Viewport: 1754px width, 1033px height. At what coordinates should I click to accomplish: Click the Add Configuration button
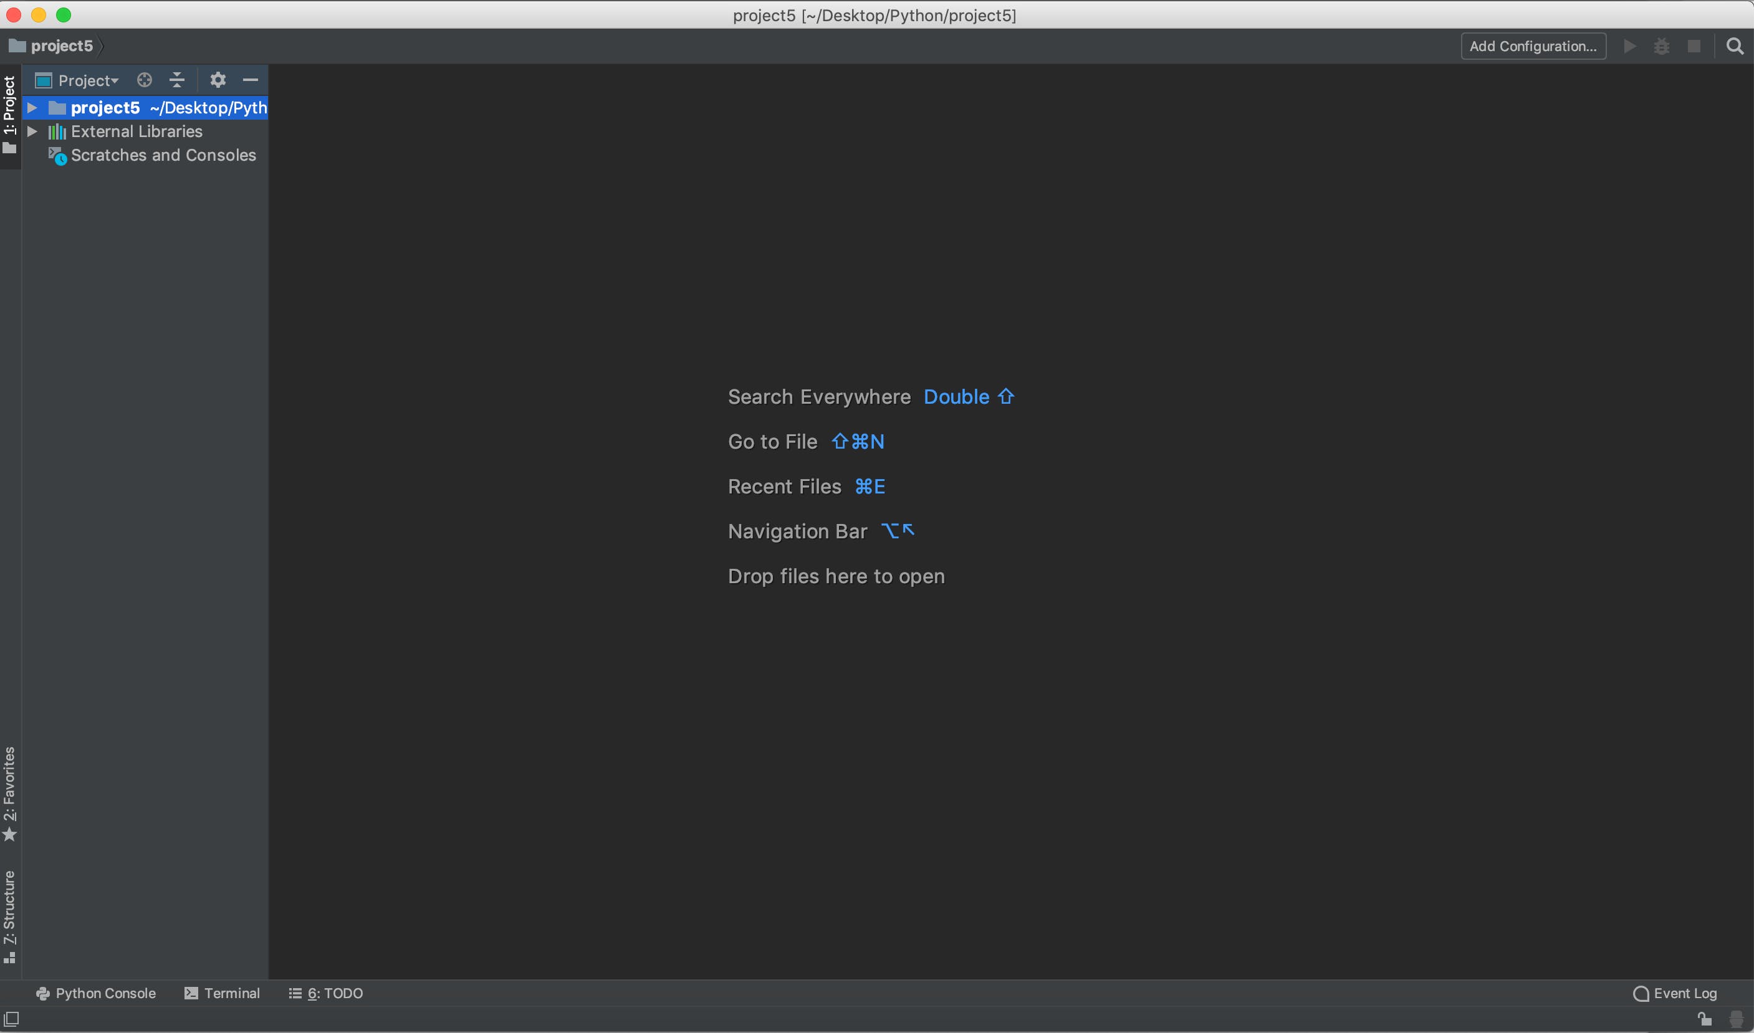point(1533,47)
